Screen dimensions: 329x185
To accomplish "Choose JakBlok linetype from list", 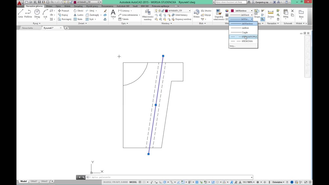I will 243,28.
